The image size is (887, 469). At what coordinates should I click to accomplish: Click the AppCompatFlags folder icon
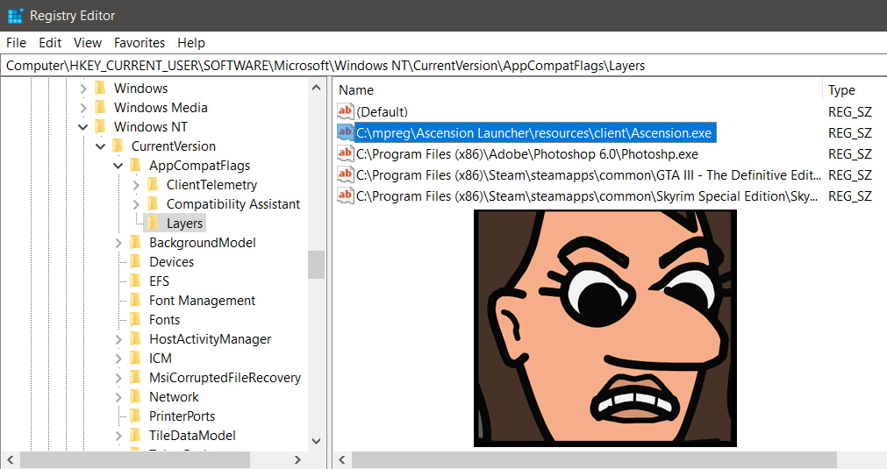tap(135, 165)
